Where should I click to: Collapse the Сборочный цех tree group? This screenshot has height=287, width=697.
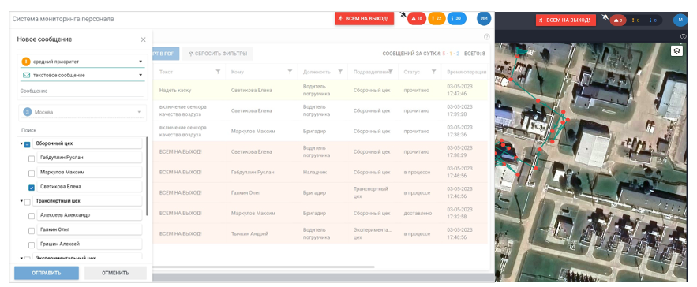21,144
